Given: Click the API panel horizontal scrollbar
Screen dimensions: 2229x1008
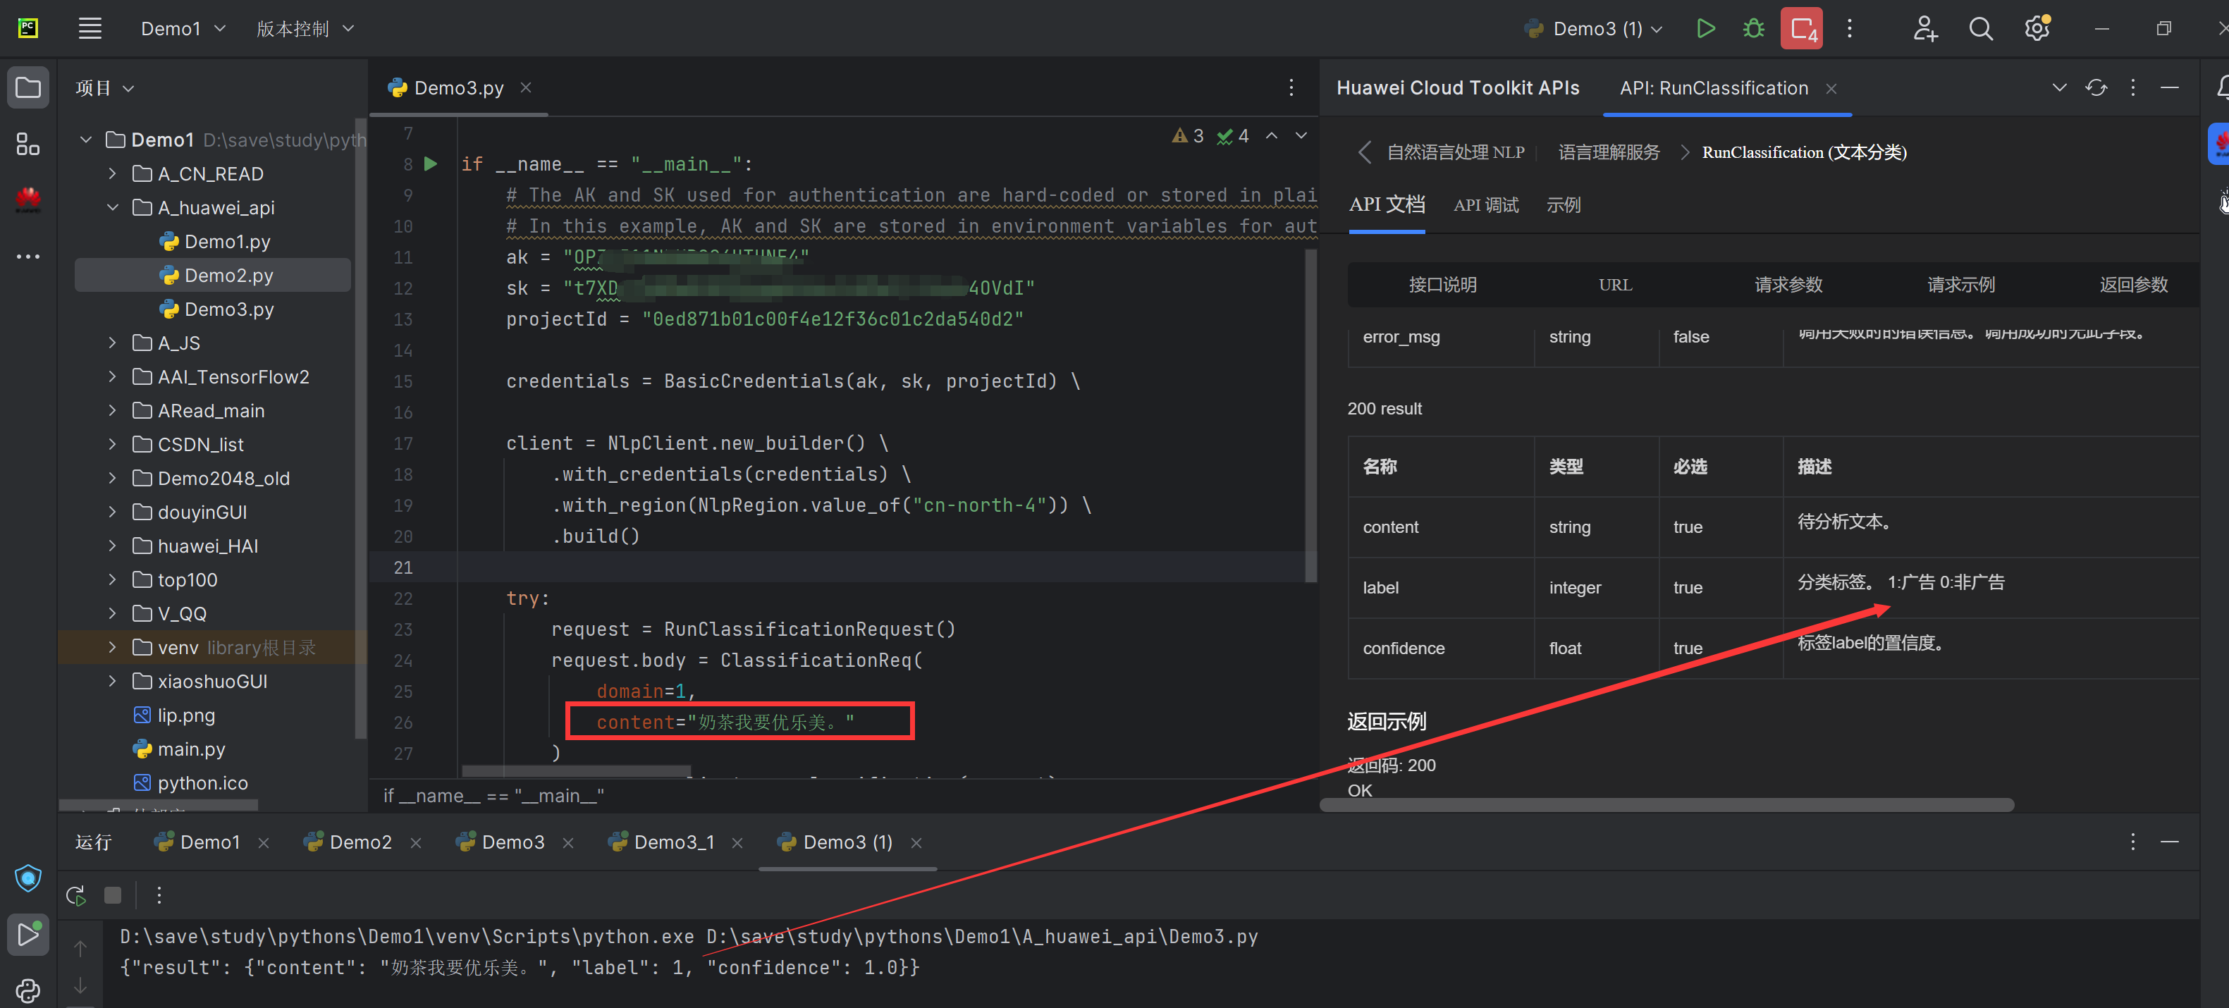Looking at the screenshot, I should (1666, 805).
